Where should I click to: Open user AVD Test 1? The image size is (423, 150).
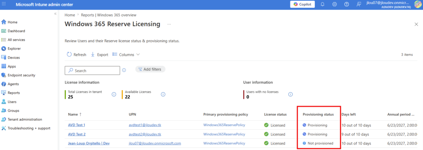point(76,125)
